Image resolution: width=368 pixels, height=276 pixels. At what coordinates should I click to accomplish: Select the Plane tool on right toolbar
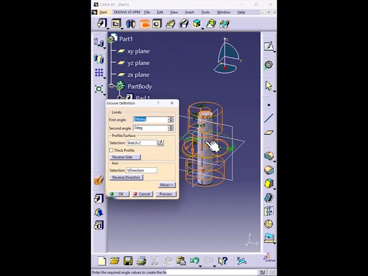269,133
